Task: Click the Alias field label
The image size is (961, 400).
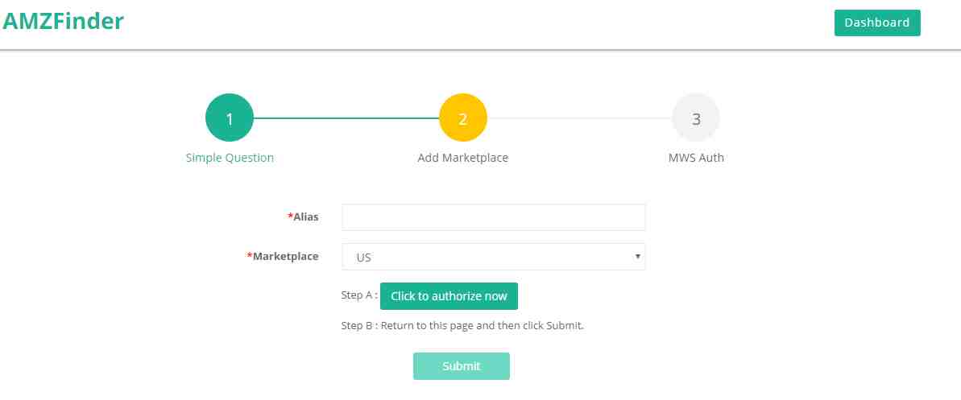Action: pyautogui.click(x=304, y=216)
